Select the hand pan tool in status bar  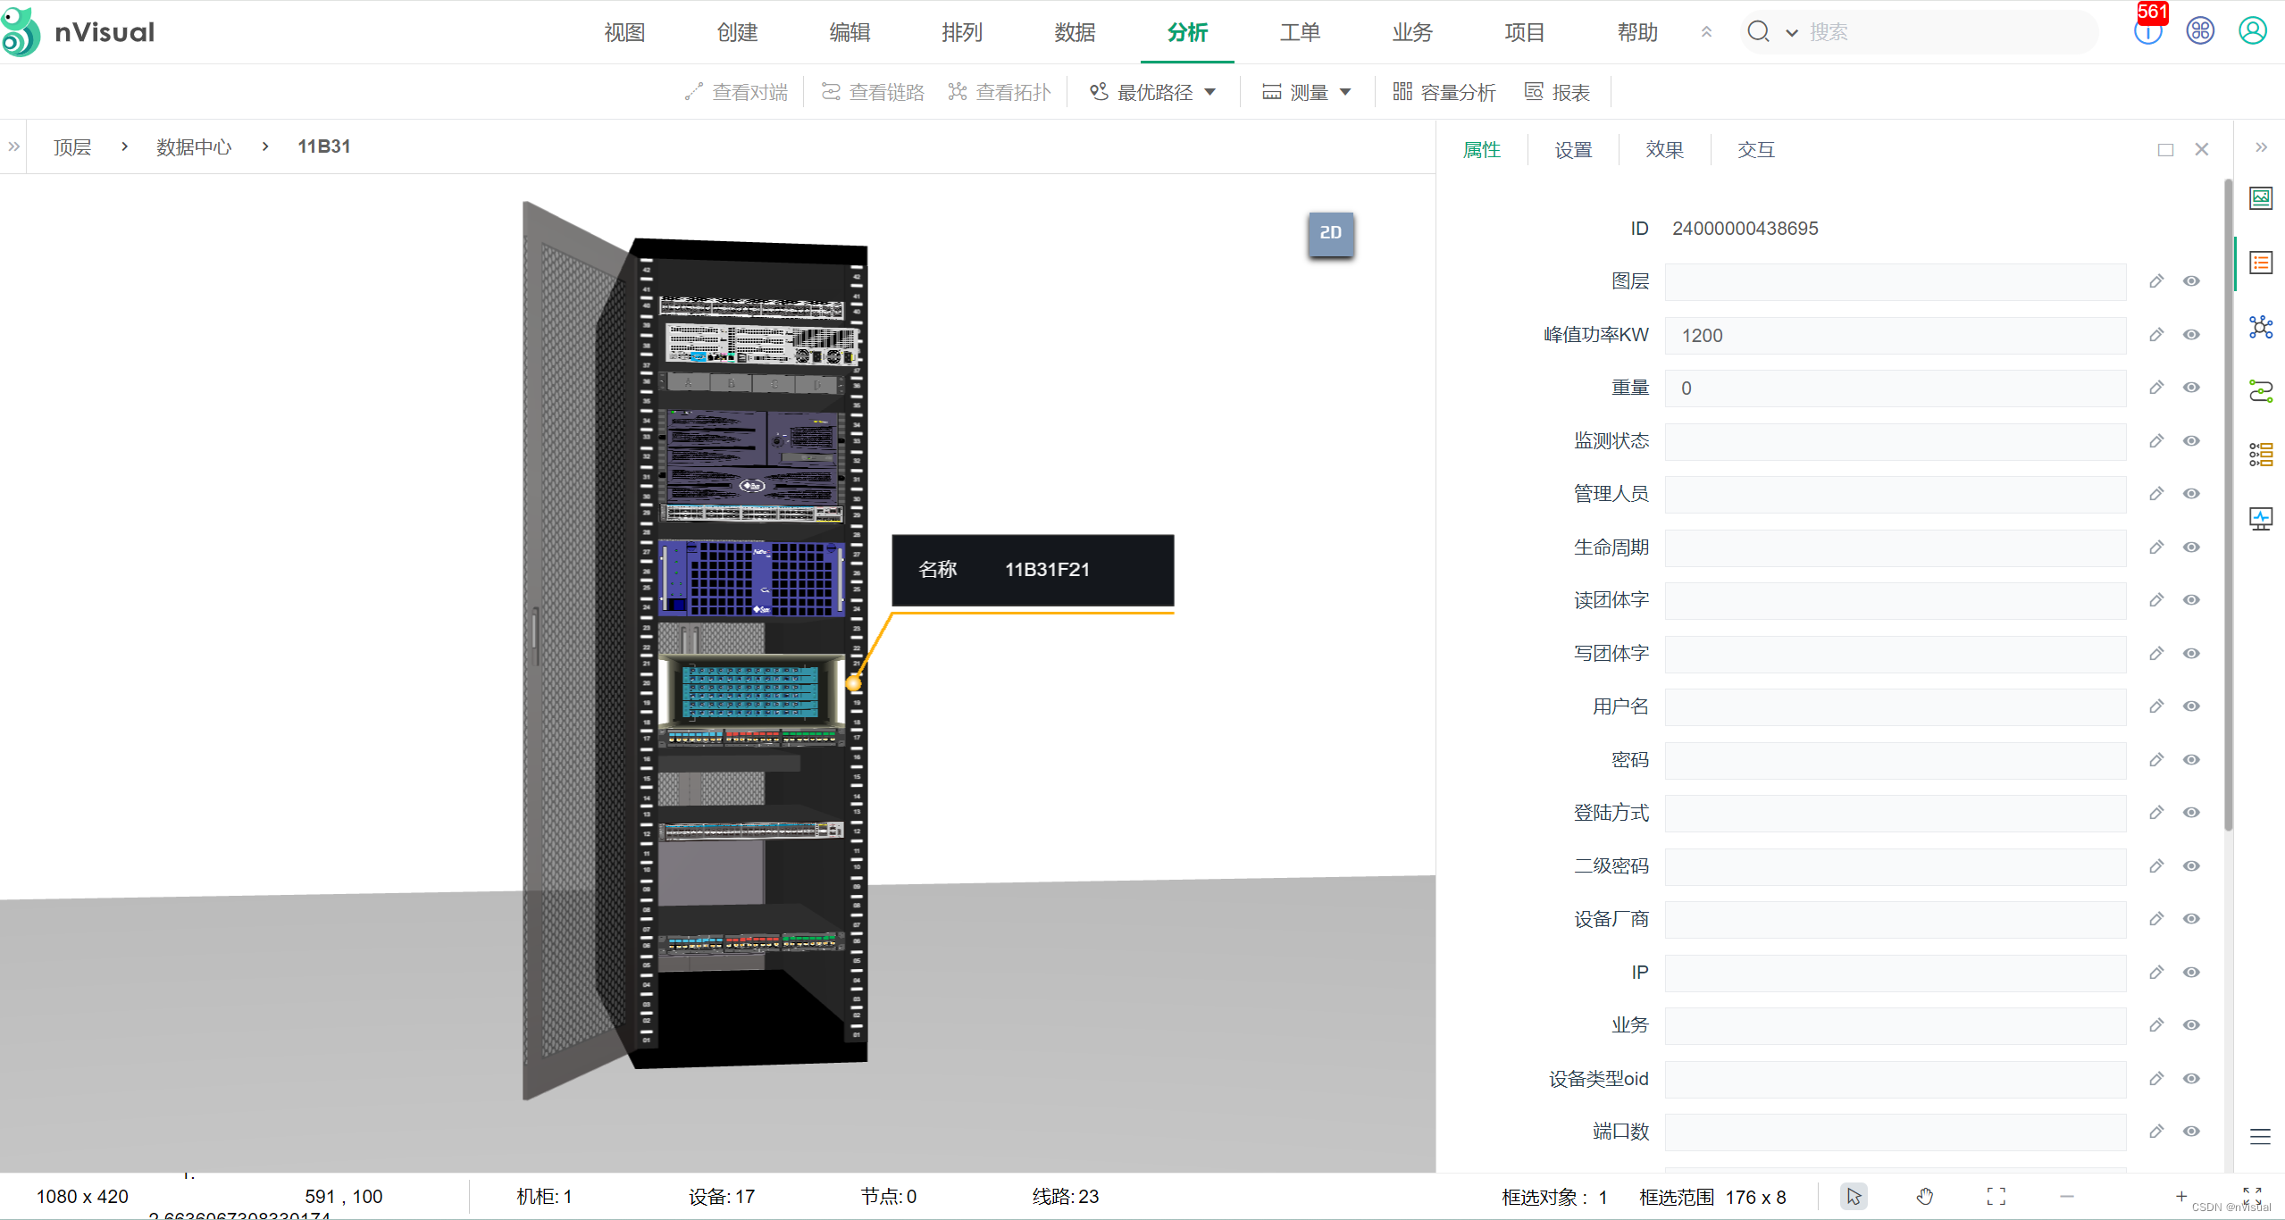tap(1924, 1196)
